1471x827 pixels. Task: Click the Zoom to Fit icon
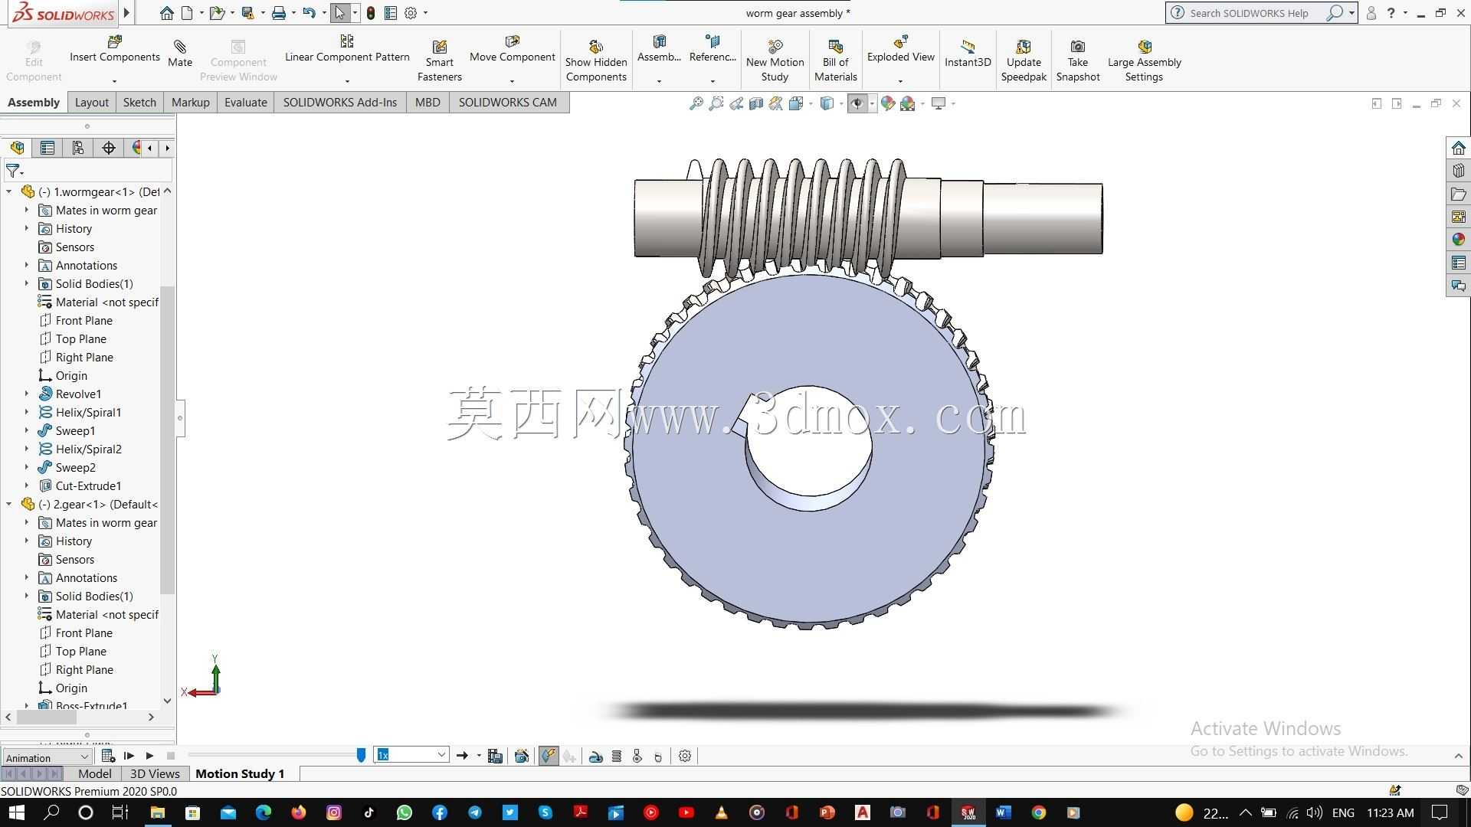point(696,103)
